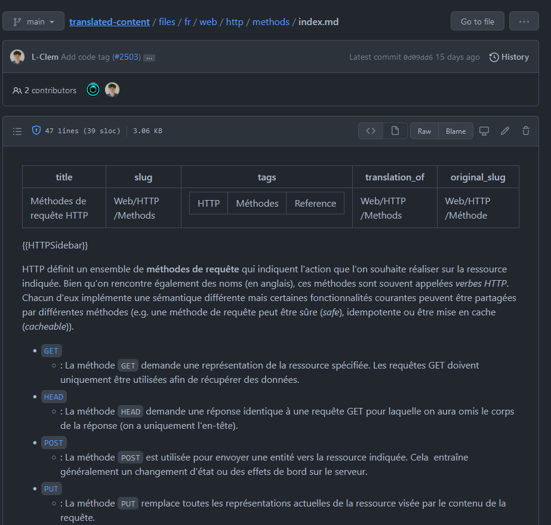Open the PUT method link
Viewport: 551px width, 525px height.
pos(51,489)
